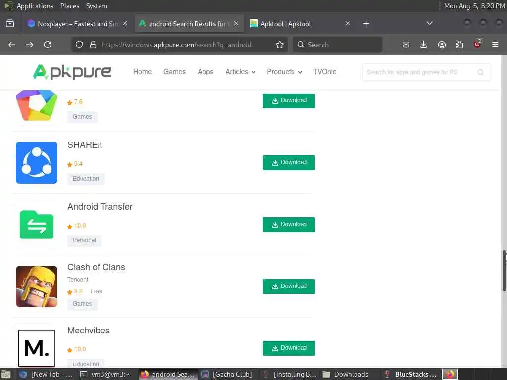Open Firefox View recent browsing icon
This screenshot has height=380, width=507.
[10, 24]
